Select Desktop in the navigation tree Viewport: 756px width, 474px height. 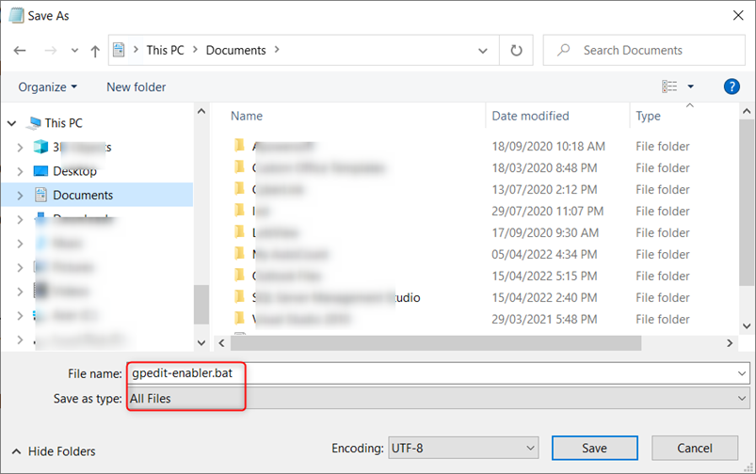74,171
